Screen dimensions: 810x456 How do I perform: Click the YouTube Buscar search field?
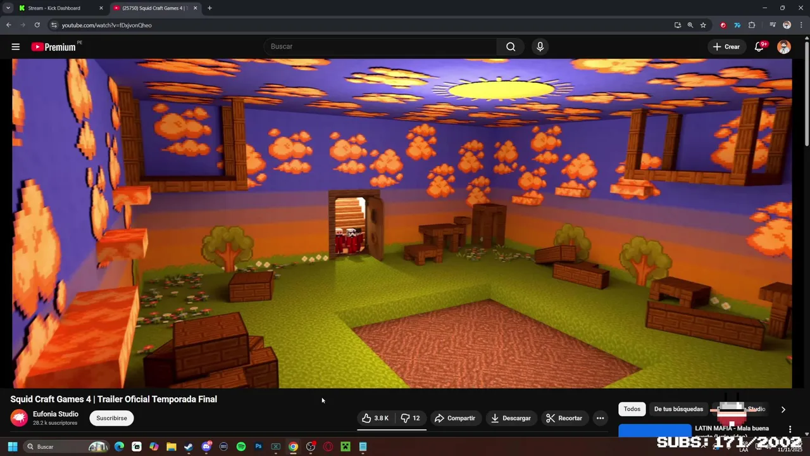[x=380, y=47]
